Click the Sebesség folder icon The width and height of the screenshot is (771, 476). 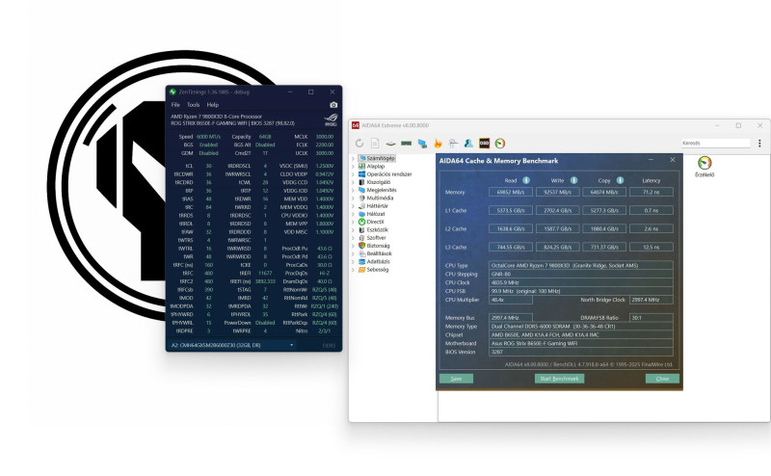[x=362, y=270]
